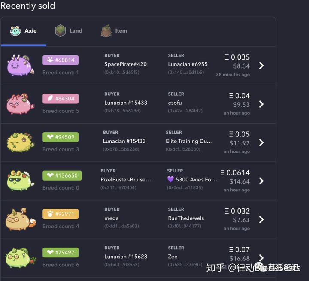Click the purple #68814 ID badge

click(61, 60)
